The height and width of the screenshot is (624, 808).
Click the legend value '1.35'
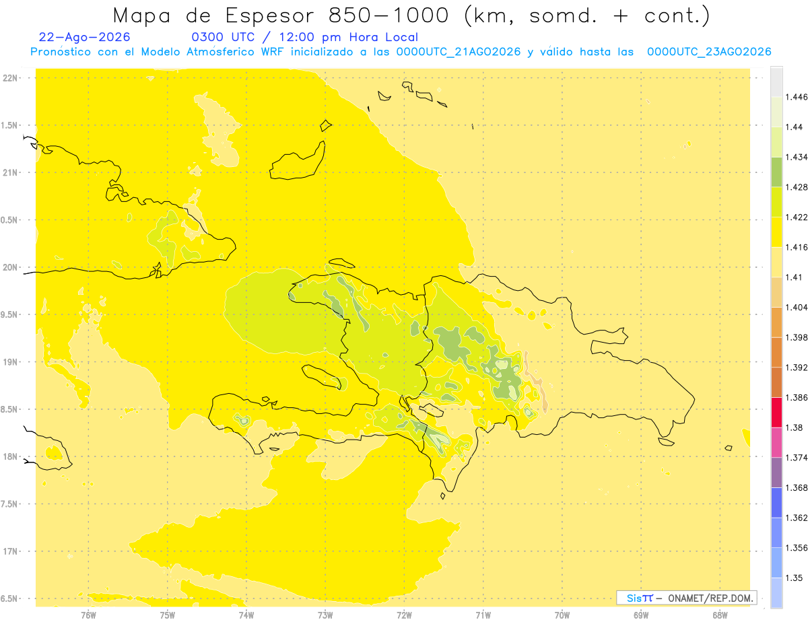click(x=793, y=578)
